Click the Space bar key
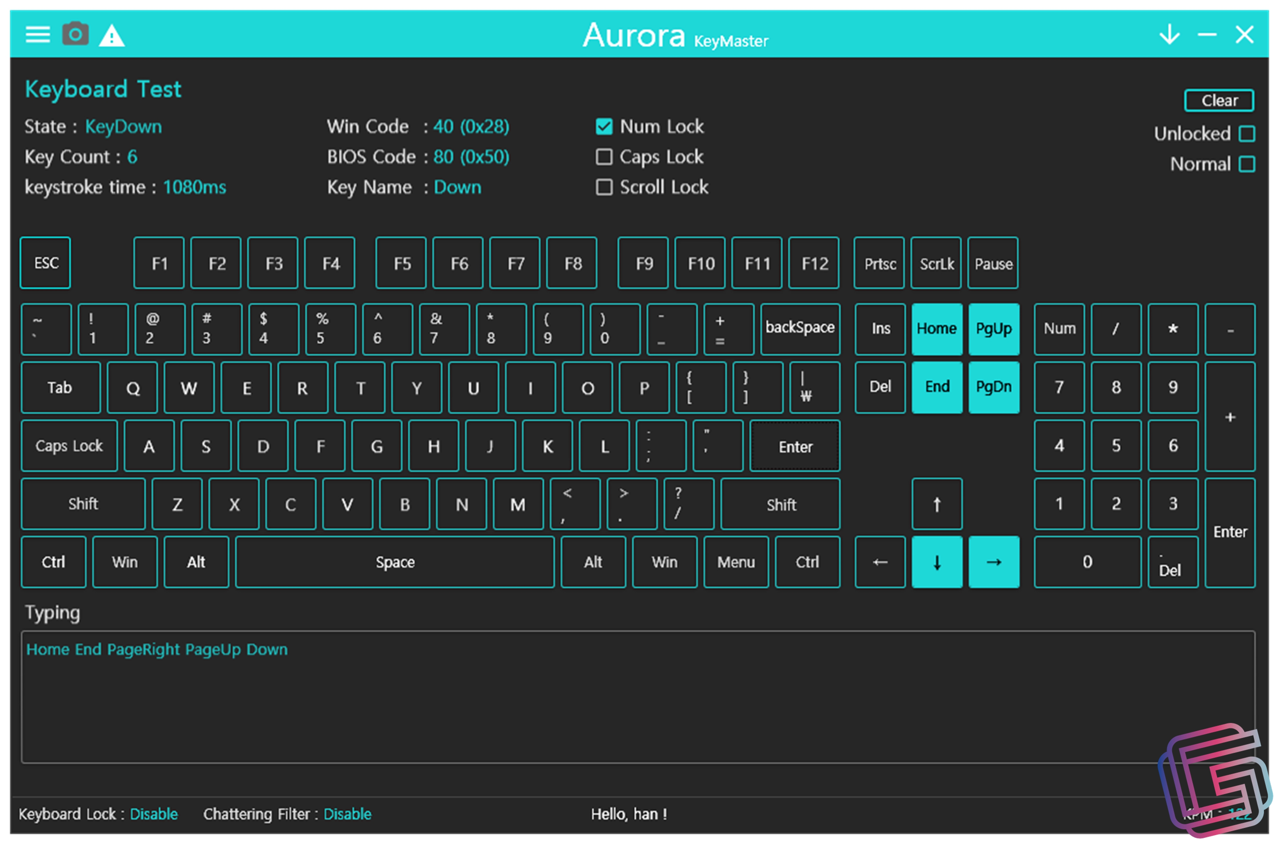 (x=395, y=562)
